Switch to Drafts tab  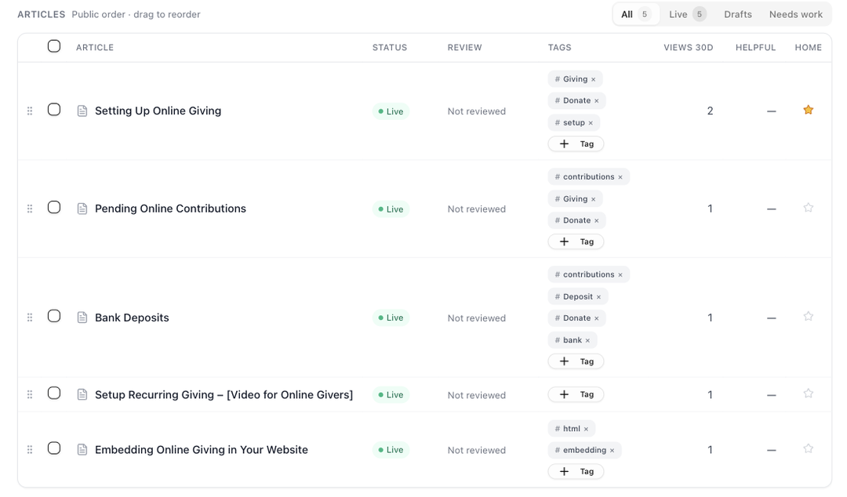click(738, 15)
